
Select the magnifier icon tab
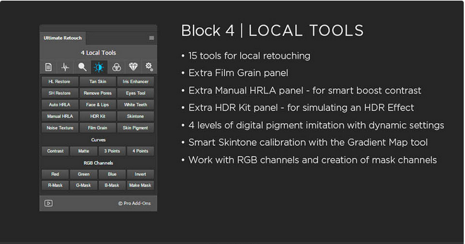82,67
